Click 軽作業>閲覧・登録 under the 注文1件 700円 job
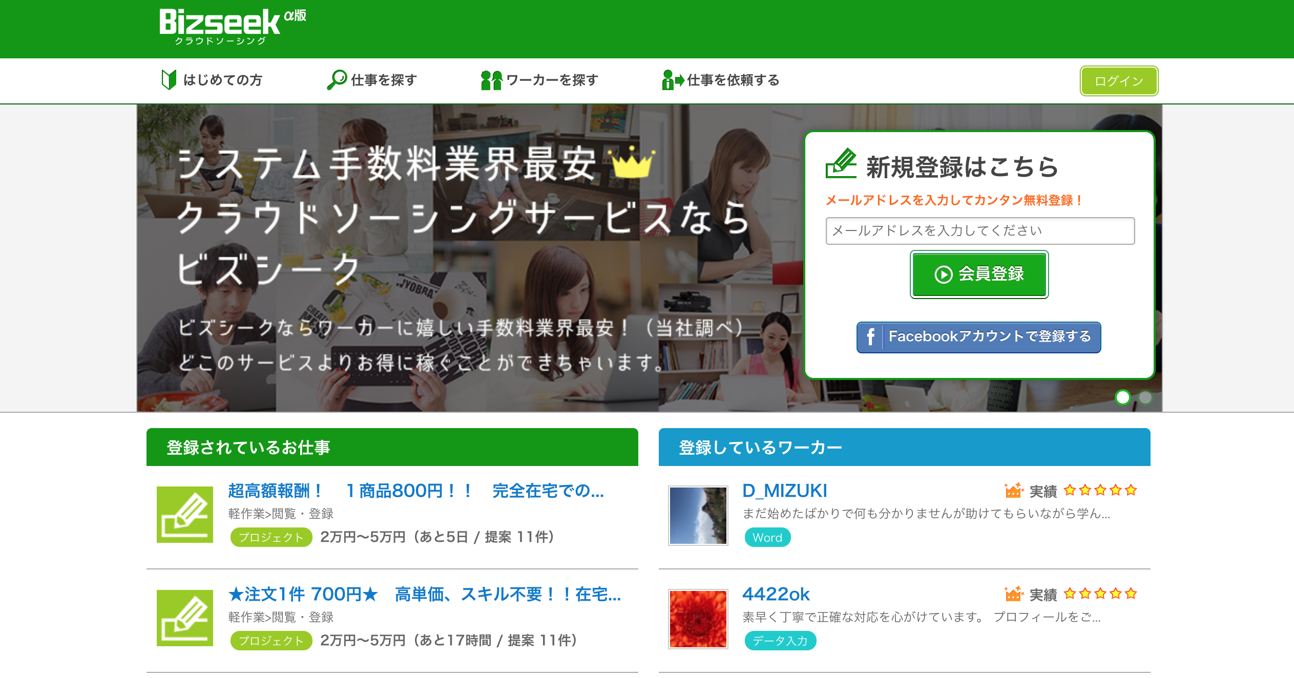This screenshot has width=1294, height=678. click(x=281, y=617)
